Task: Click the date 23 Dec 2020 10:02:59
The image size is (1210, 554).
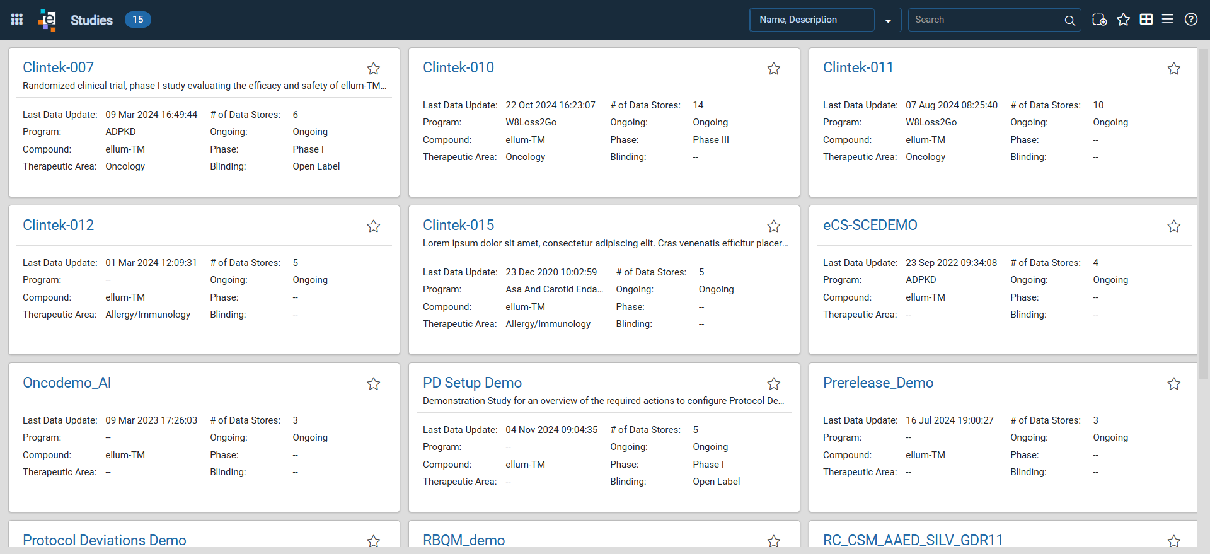Action: point(551,272)
